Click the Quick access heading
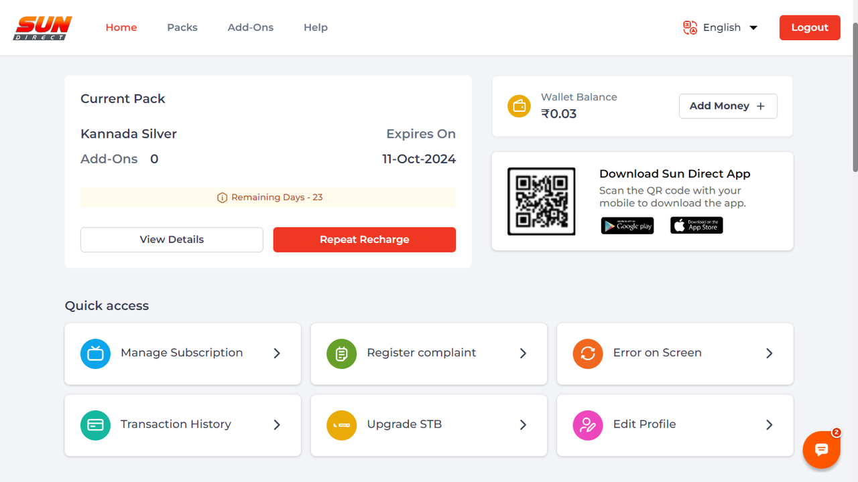Screen dimensions: 858x482 pyautogui.click(x=107, y=306)
